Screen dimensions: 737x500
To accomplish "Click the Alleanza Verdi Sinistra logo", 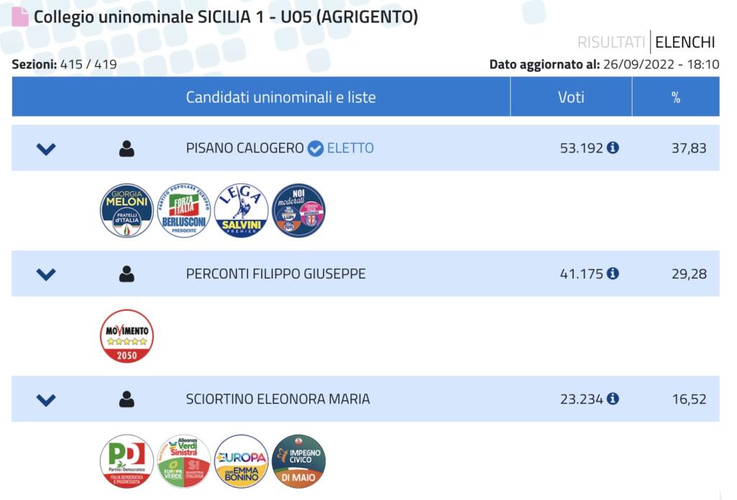I will [x=184, y=461].
